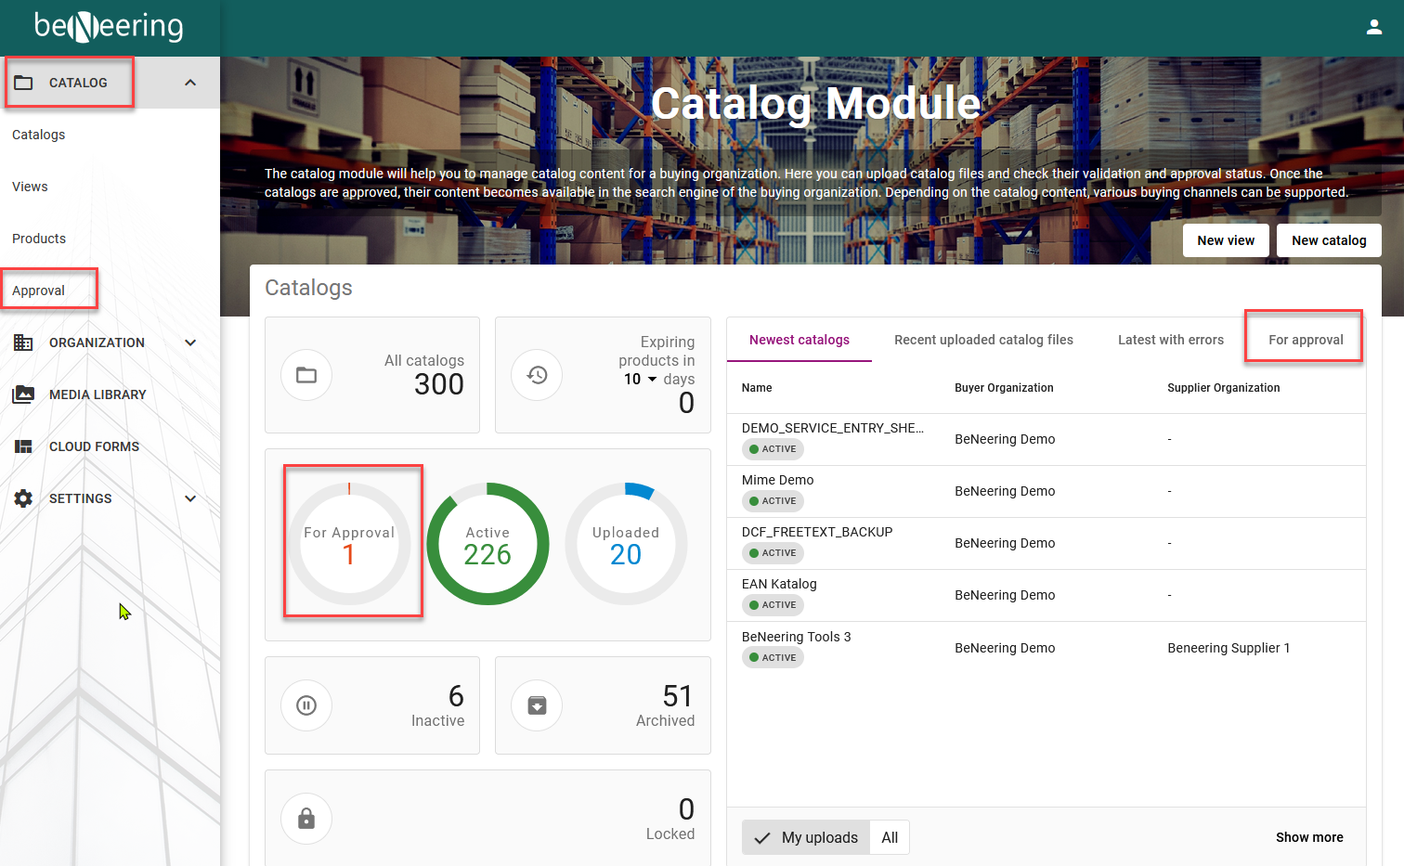Click the New catalog button
This screenshot has width=1404, height=866.
point(1329,240)
